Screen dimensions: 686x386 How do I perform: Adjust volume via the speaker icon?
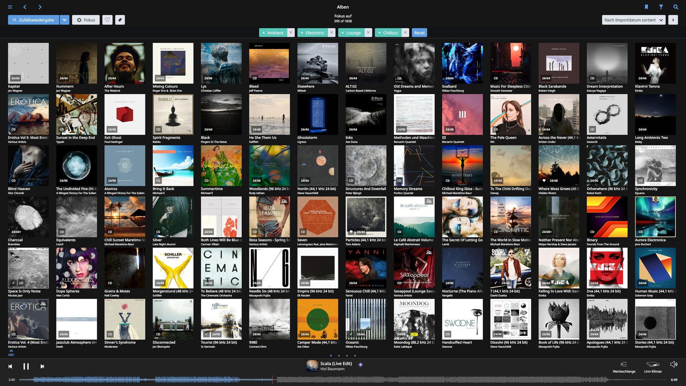[x=673, y=364]
